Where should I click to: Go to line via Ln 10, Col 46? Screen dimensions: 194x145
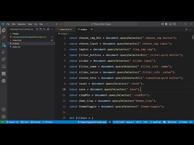pos(119,122)
